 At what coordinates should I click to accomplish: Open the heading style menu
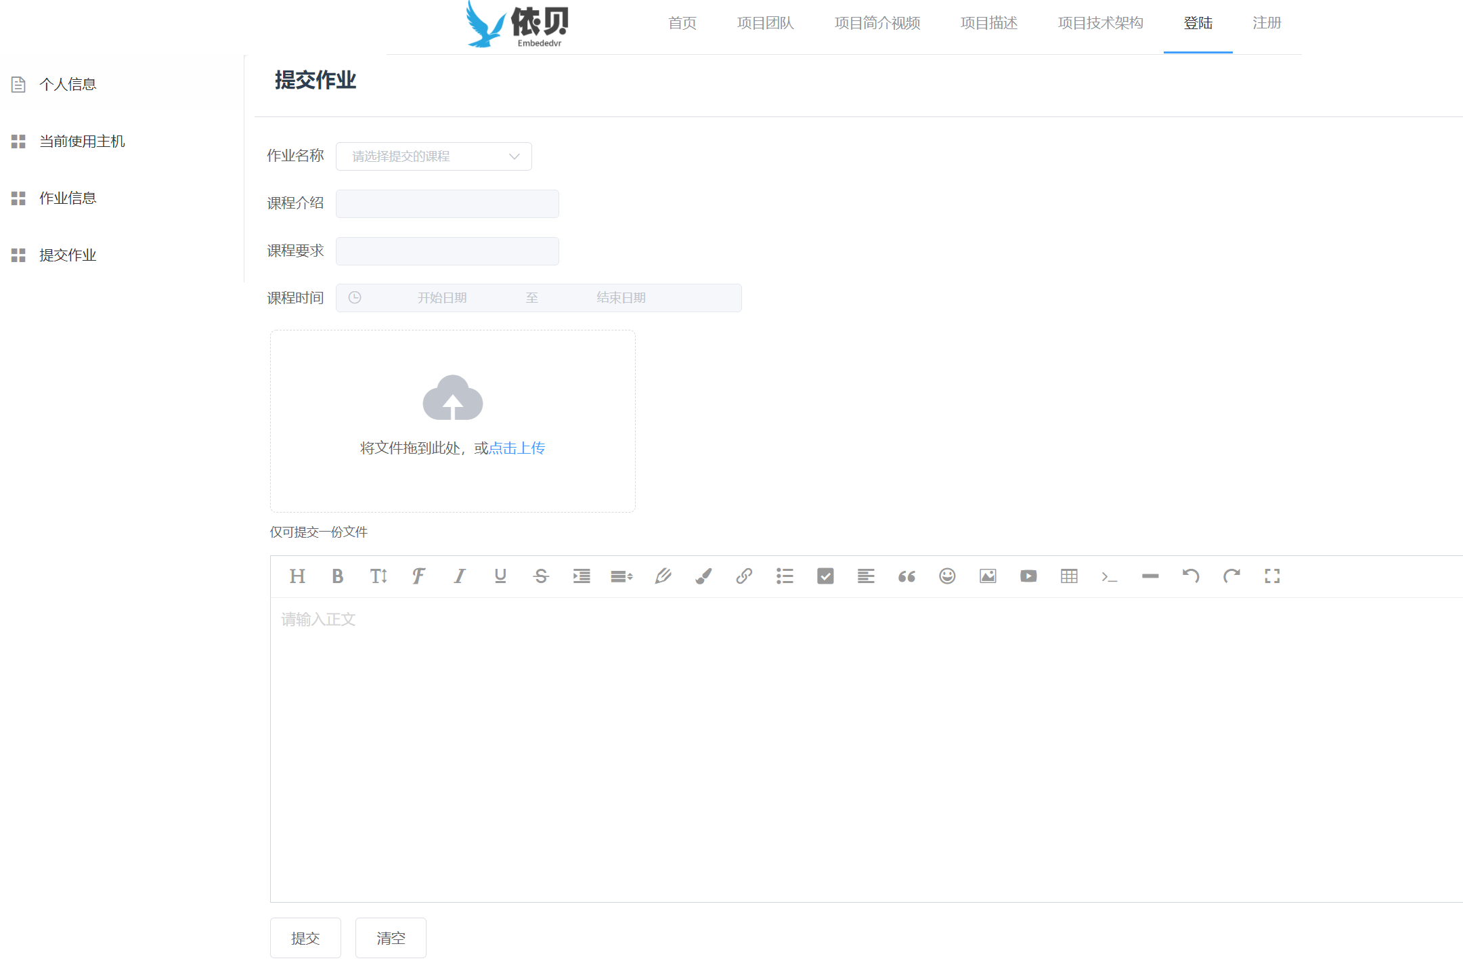tap(297, 576)
